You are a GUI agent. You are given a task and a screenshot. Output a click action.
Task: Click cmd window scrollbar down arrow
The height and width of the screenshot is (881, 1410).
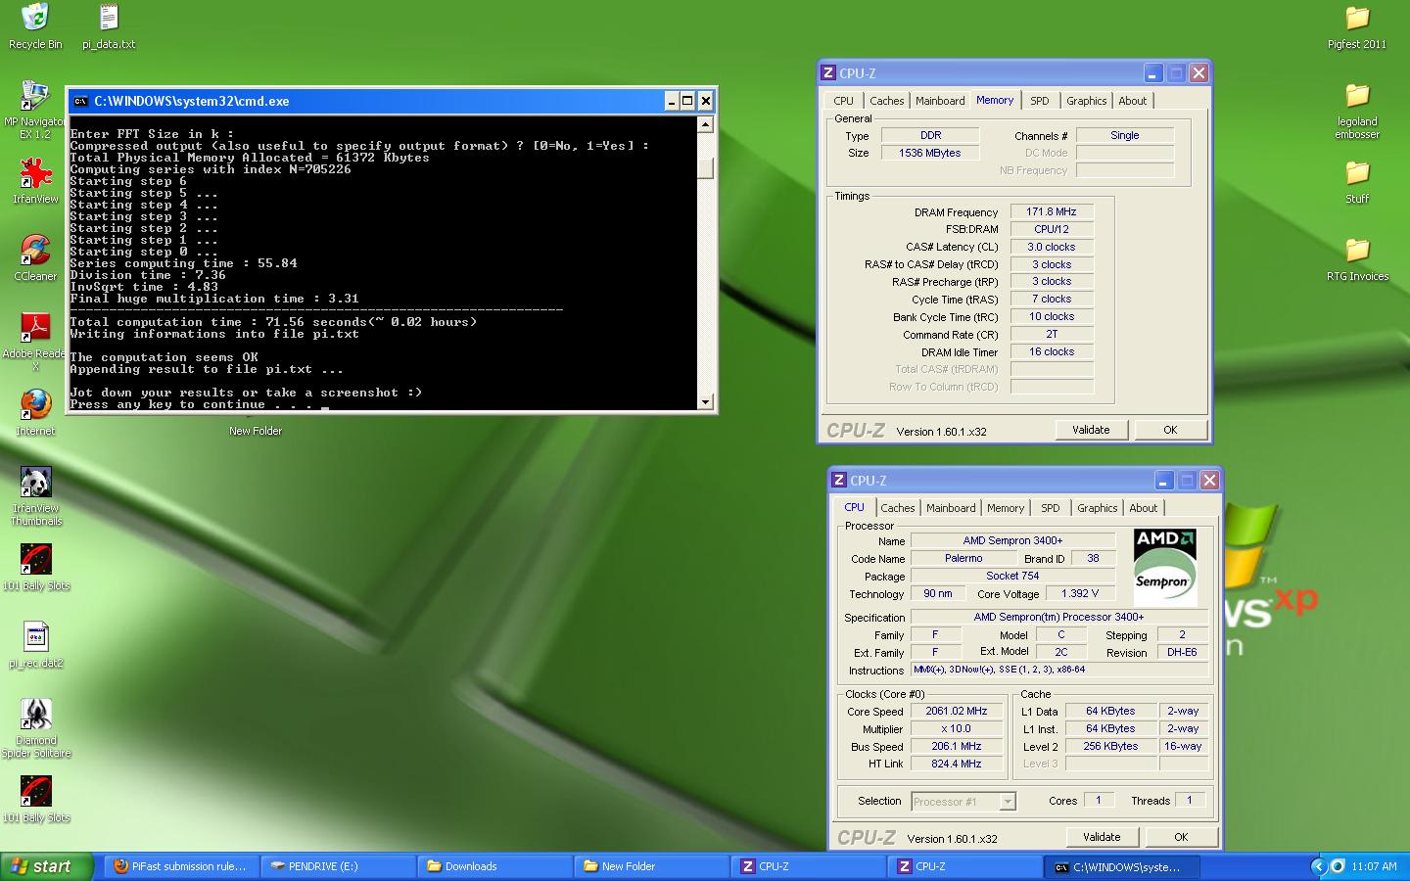click(705, 402)
